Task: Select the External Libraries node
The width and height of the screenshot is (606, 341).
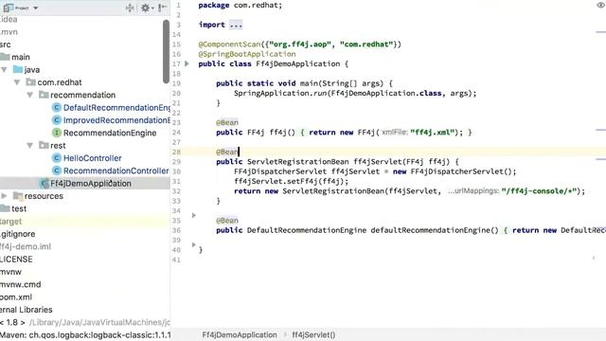Action: pos(27,310)
